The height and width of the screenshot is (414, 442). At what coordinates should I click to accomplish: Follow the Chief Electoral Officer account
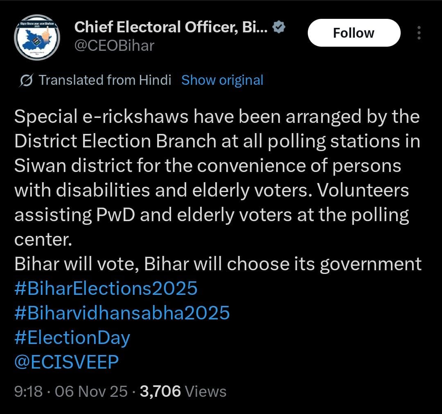click(354, 33)
